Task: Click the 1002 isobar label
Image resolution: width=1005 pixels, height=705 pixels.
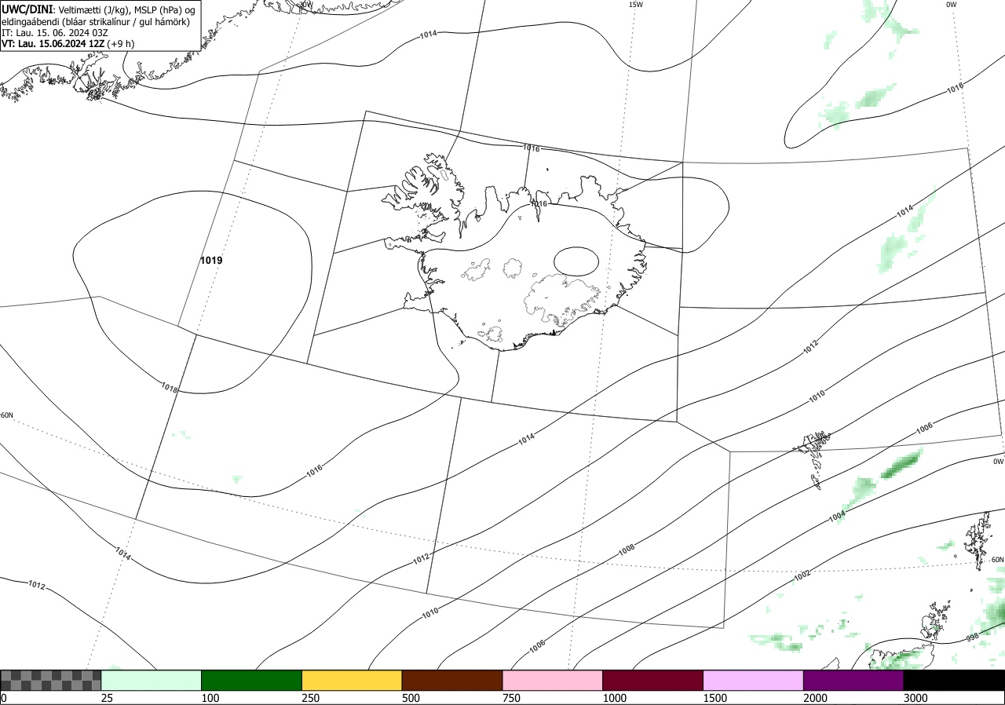Action: pyautogui.click(x=802, y=575)
